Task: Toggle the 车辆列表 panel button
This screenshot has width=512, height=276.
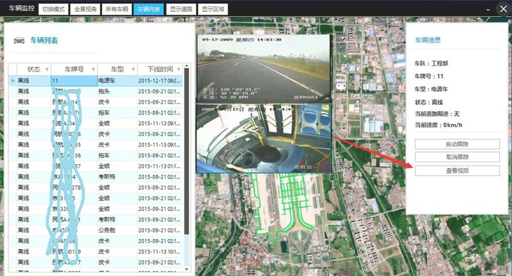Action: (148, 9)
